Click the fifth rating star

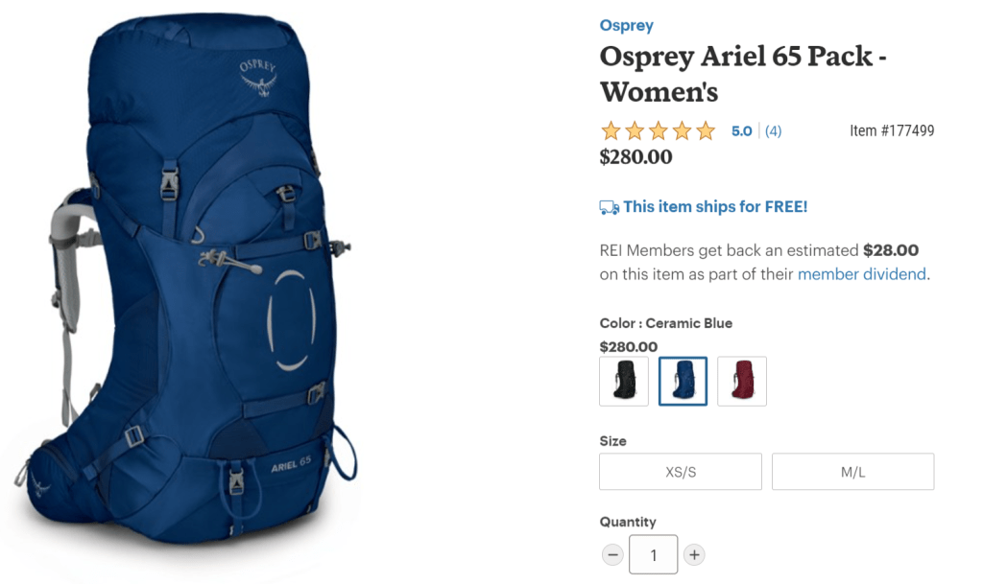[706, 130]
